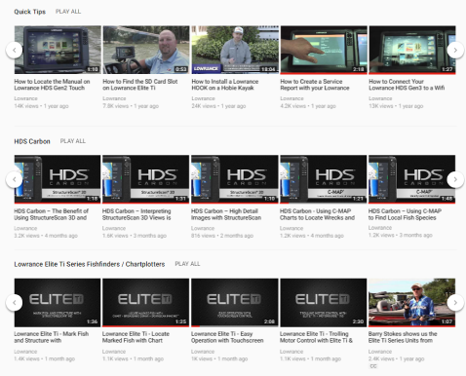Open the Quick Tips playlist heading
The height and width of the screenshot is (376, 466).
(x=30, y=12)
